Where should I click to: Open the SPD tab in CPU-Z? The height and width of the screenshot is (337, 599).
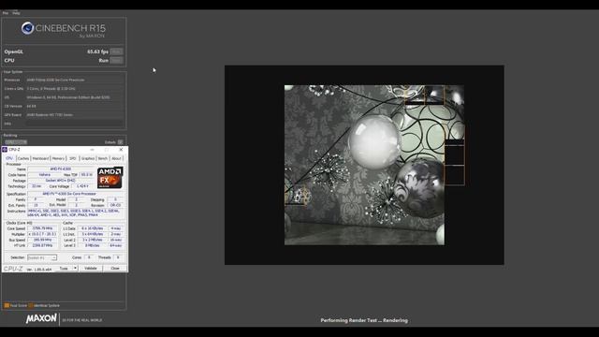[73, 158]
